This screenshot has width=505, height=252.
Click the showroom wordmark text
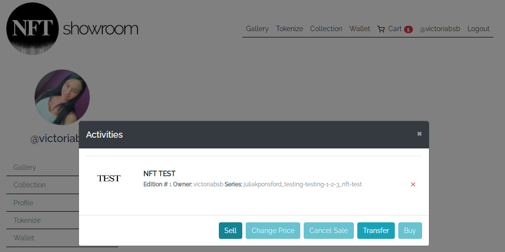click(x=100, y=29)
